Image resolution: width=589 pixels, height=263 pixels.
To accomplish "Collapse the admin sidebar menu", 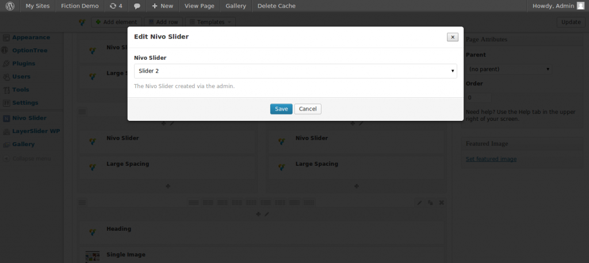I will coord(27,159).
